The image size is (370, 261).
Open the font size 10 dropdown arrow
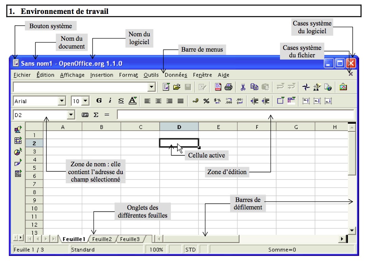point(85,101)
